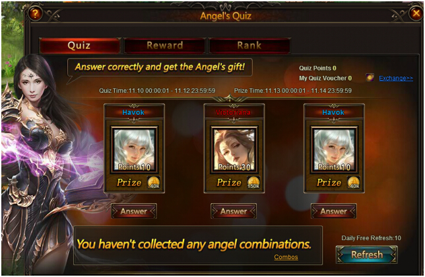425x277 pixels.
Task: Click the left Havok card name header
Action: click(x=133, y=112)
